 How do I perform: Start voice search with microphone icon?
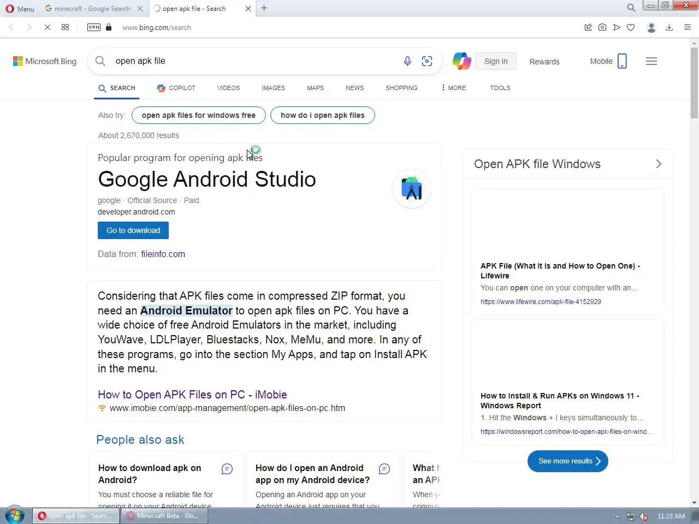point(407,61)
